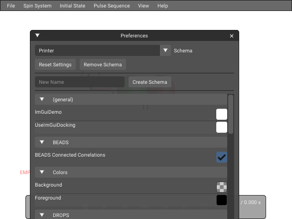Collapse the DROPS section triangle
This screenshot has height=219, width=292.
42,215
